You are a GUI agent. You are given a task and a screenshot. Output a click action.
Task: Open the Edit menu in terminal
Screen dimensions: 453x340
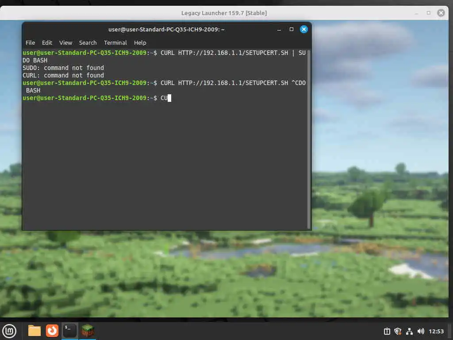[47, 43]
